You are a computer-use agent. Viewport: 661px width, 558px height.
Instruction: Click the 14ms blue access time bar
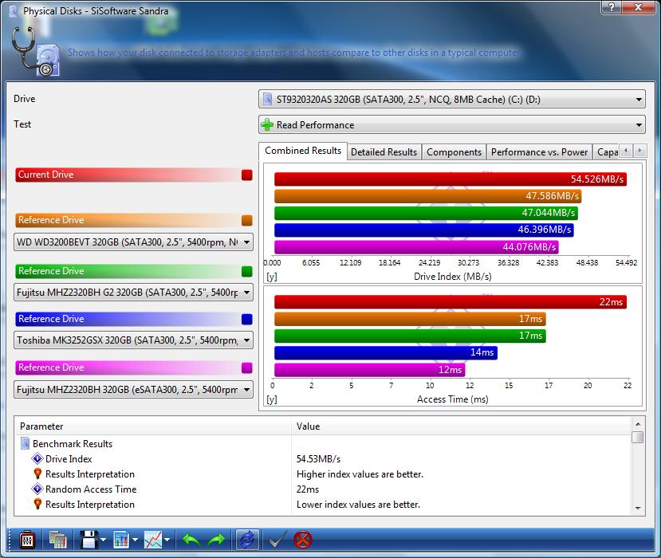pyautogui.click(x=386, y=352)
